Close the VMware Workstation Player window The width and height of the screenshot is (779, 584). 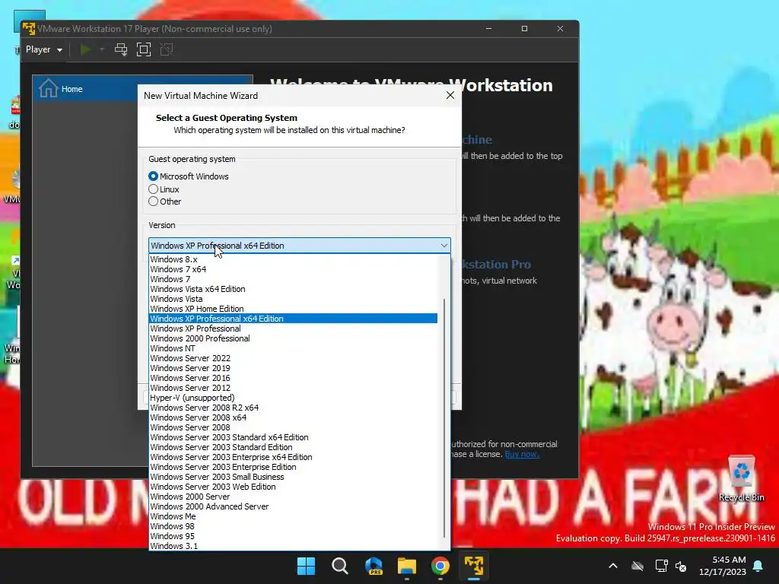coord(561,29)
